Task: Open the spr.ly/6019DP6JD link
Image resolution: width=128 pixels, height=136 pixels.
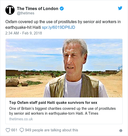Action: coord(58,27)
